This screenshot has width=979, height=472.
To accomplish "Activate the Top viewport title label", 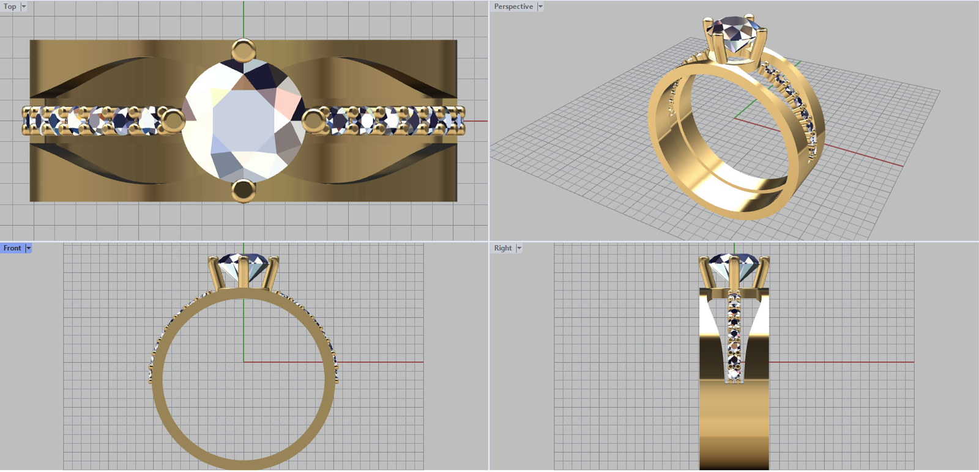I will pyautogui.click(x=10, y=7).
